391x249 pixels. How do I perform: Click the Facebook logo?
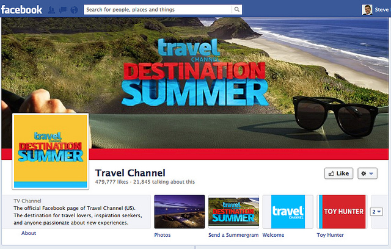[21, 10]
